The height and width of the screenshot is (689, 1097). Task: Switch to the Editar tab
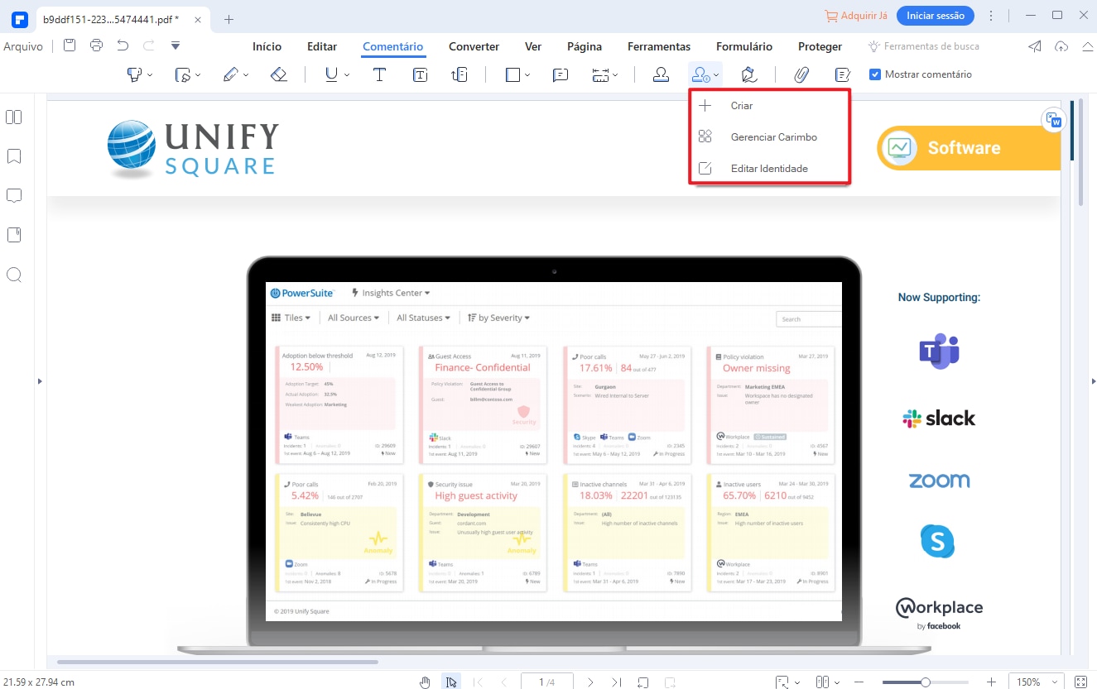(322, 46)
